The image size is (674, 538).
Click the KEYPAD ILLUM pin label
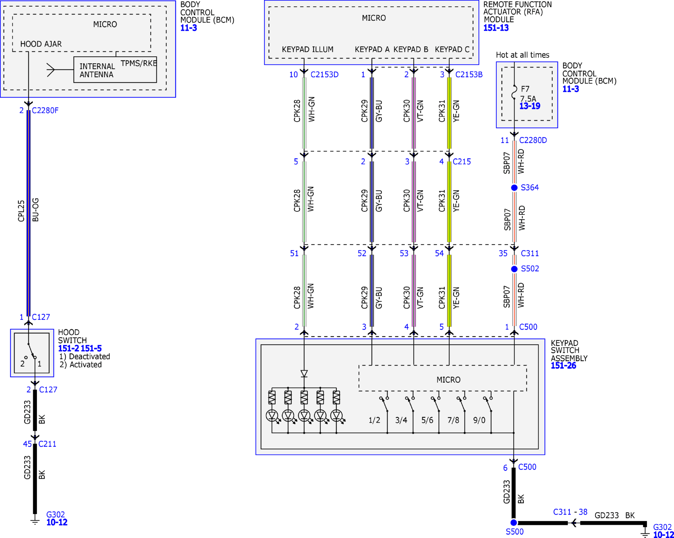pos(308,50)
